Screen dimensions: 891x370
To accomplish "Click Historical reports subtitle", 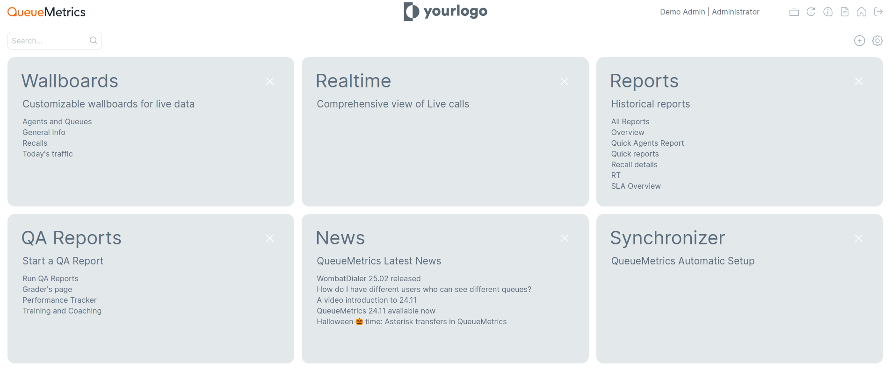I will [650, 104].
